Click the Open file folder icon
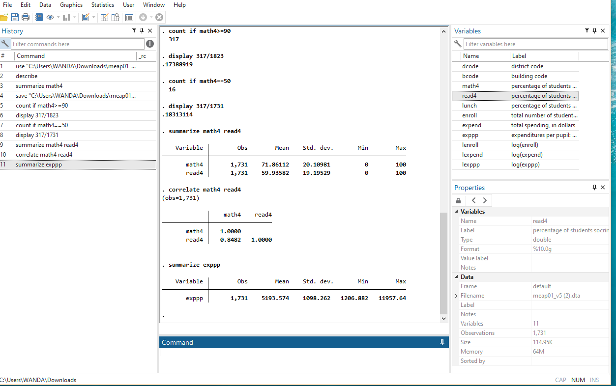Image resolution: width=616 pixels, height=386 pixels. pyautogui.click(x=3, y=17)
